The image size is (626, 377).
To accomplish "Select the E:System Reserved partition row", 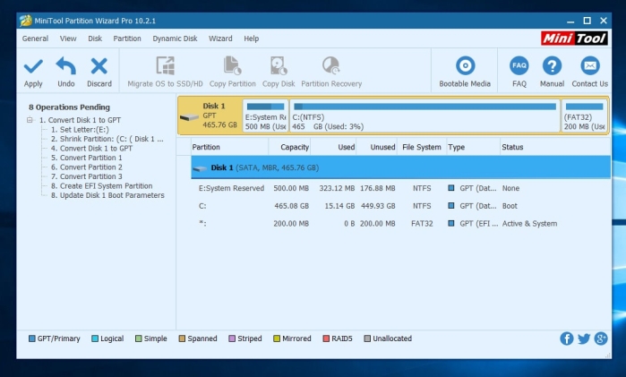I will tap(400, 188).
